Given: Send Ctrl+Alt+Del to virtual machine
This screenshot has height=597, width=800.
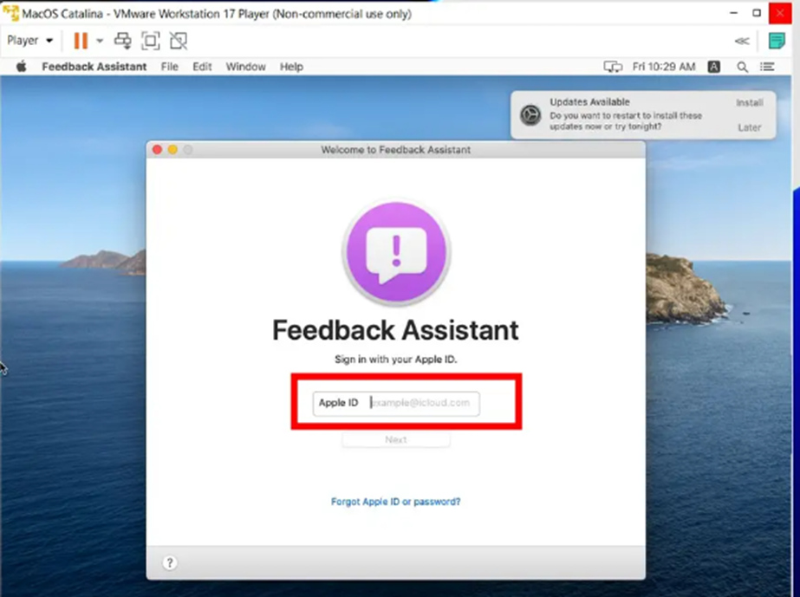Looking at the screenshot, I should (x=122, y=41).
